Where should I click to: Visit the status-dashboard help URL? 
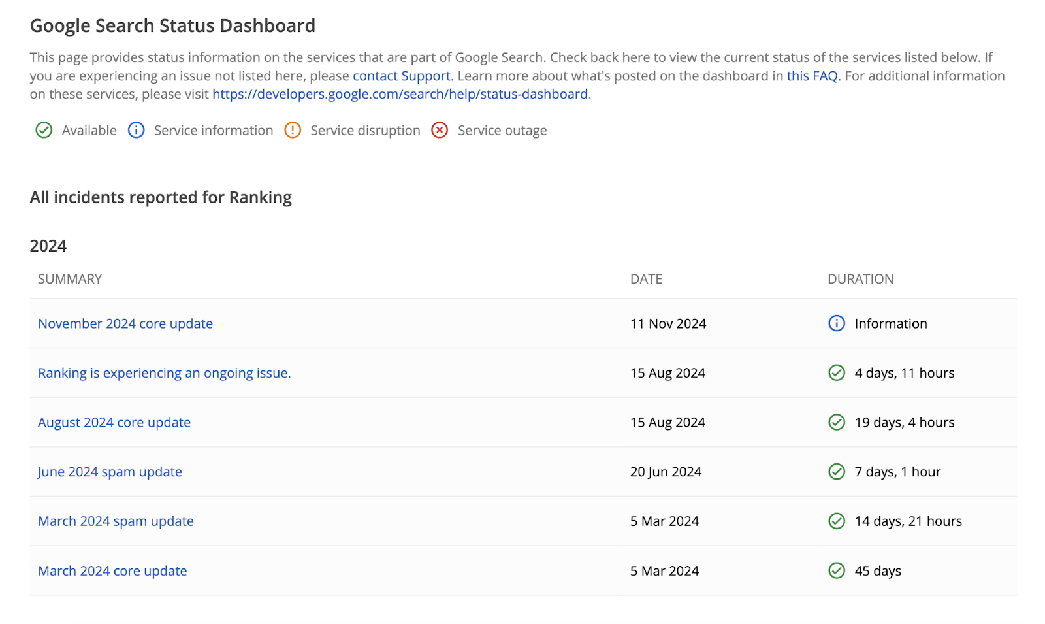[x=400, y=94]
